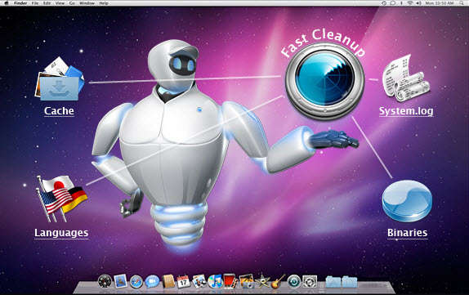This screenshot has width=469, height=295.
Task: Select the Cache downloads folder icon
Action: pyautogui.click(x=60, y=79)
